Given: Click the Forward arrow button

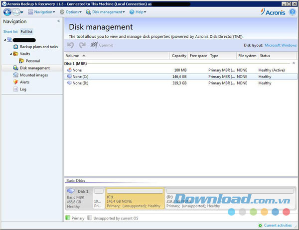Looking at the screenshot, I should click(16, 12).
